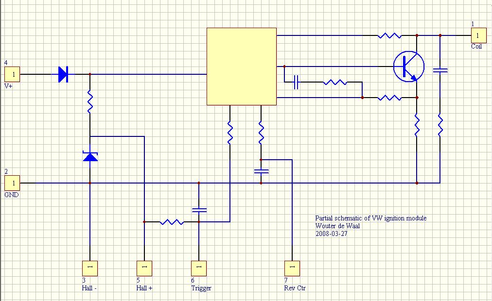Select the Coil connector pad
This screenshot has height=301, width=492.
click(x=478, y=35)
